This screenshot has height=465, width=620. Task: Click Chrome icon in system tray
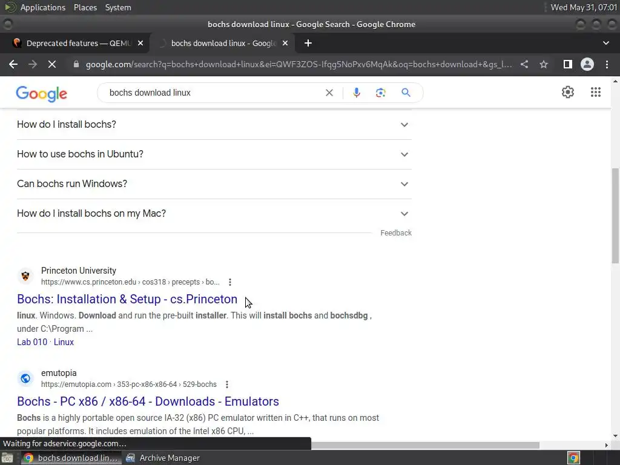click(x=573, y=458)
